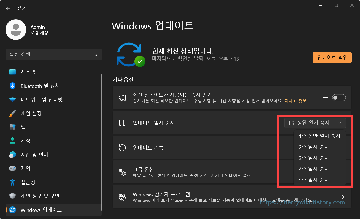The image size is (360, 219).
Task: Enable receiving latest updates immediately
Action: pos(339,98)
